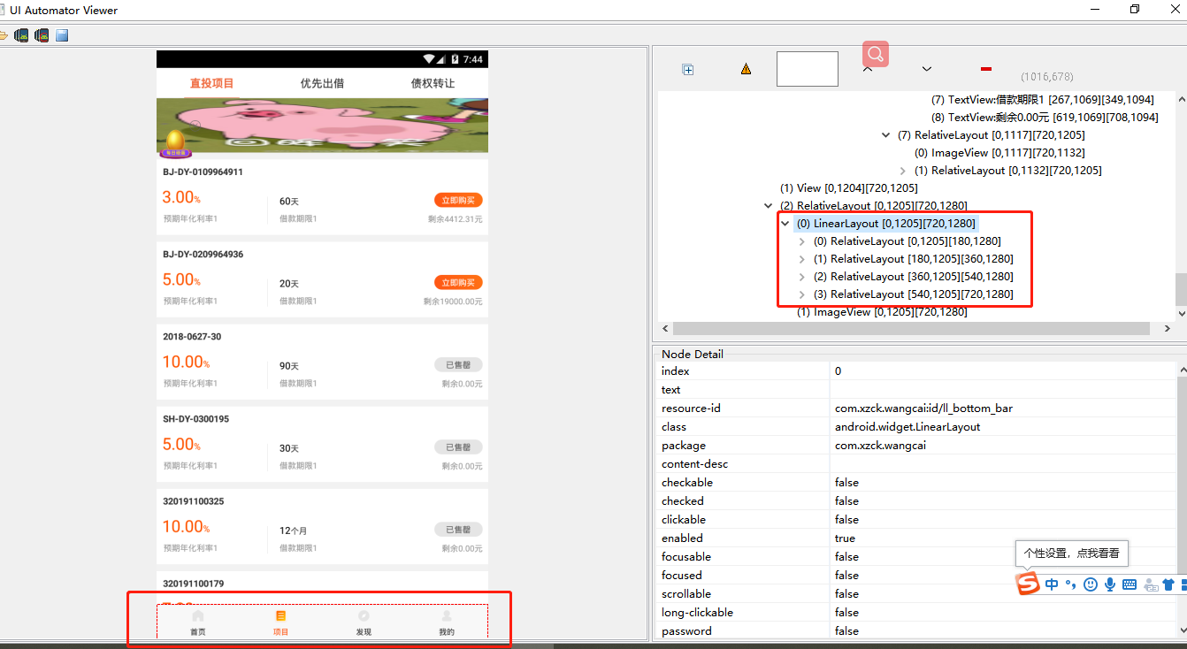Jump to the next search result with the down arrow
The image size is (1187, 649).
tap(927, 69)
